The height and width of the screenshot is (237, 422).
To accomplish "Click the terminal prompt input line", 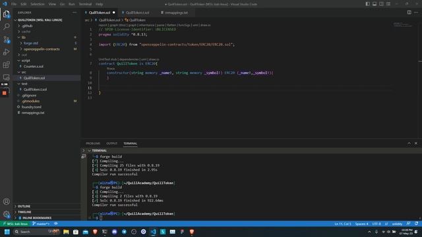I will [101, 218].
